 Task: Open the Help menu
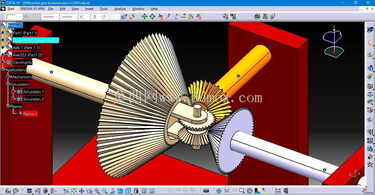[x=154, y=9]
